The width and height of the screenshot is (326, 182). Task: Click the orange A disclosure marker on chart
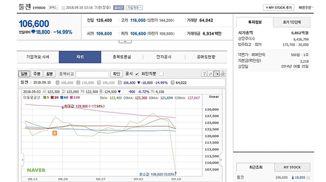tap(55, 133)
